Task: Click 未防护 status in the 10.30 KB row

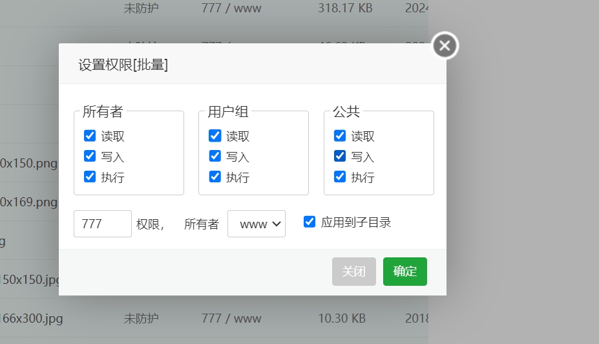Action: pos(141,318)
